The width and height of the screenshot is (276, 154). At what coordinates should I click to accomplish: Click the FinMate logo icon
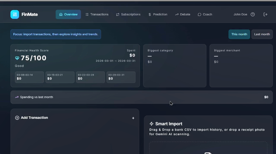(15, 14)
